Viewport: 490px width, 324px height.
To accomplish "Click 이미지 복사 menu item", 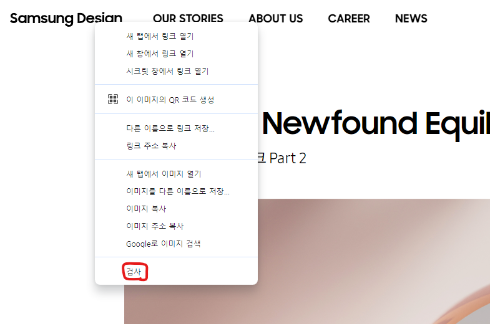I will pos(176,209).
